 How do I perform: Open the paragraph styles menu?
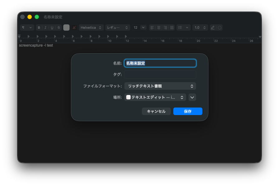tap(27, 28)
